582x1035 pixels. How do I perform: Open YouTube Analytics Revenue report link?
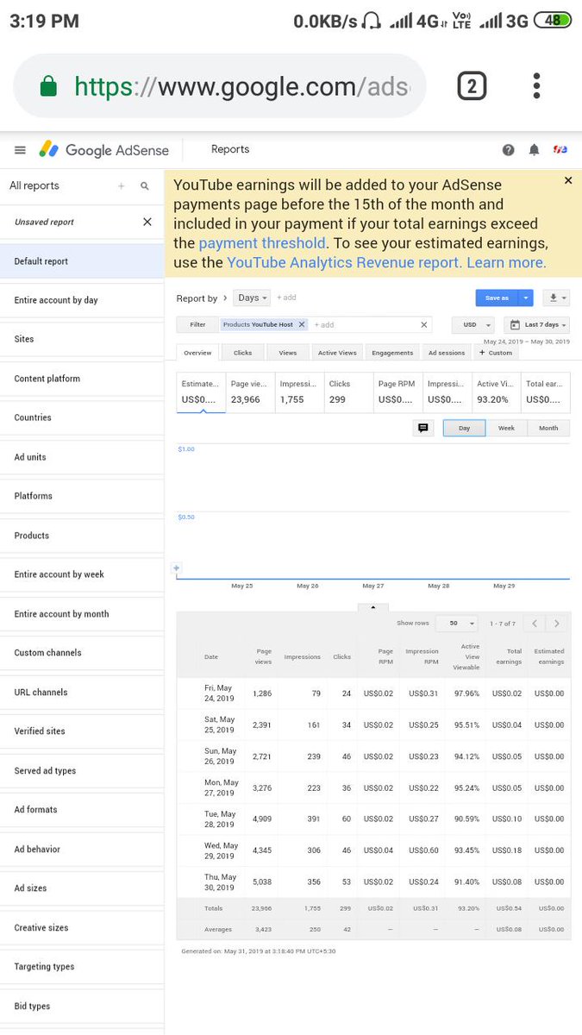pyautogui.click(x=344, y=262)
